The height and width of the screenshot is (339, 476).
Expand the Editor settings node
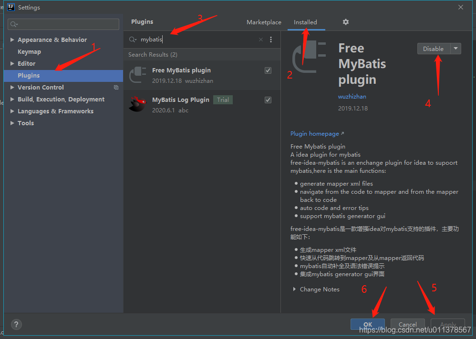tap(12, 63)
